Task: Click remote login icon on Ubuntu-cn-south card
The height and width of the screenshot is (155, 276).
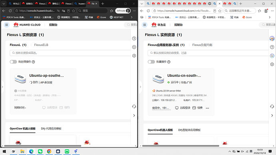Action: coord(177,108)
